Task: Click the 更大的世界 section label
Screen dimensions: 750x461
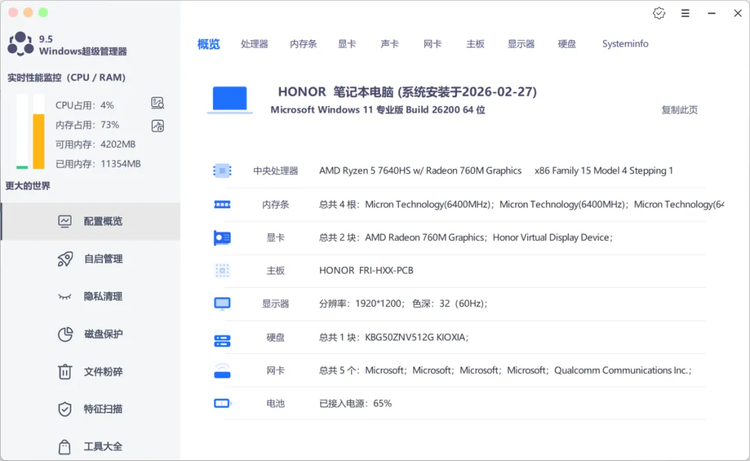Action: coord(28,186)
